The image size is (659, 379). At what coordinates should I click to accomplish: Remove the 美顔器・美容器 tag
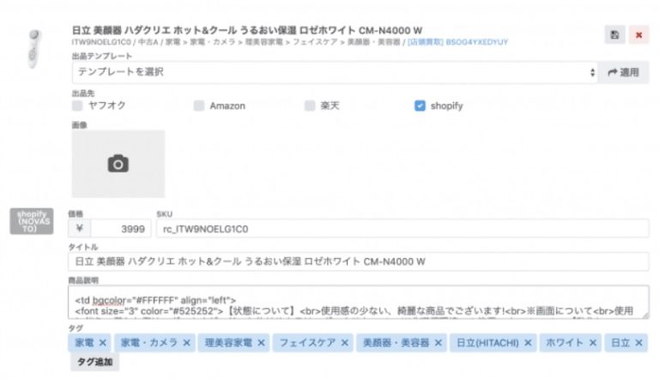point(435,343)
